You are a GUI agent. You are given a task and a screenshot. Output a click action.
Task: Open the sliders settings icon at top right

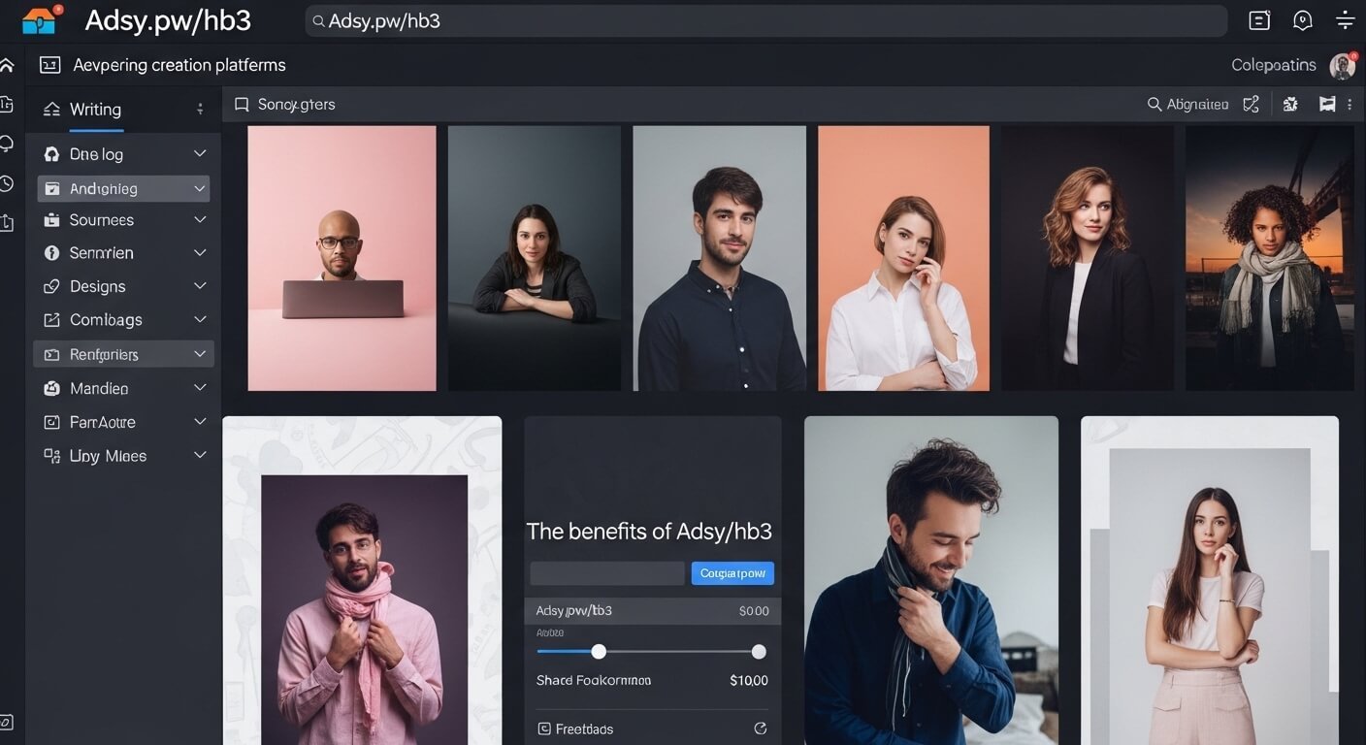[x=1345, y=20]
